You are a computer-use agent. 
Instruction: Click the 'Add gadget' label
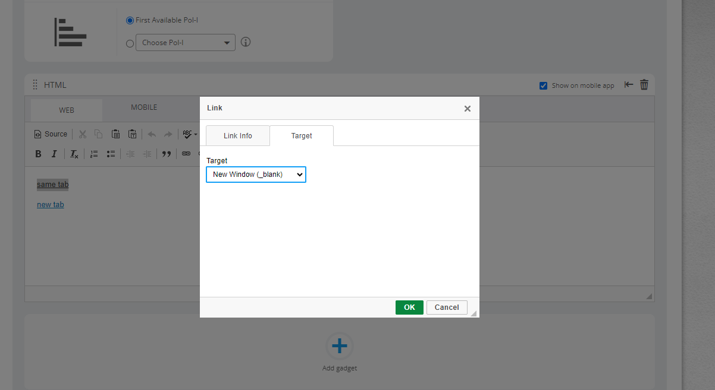pos(340,368)
